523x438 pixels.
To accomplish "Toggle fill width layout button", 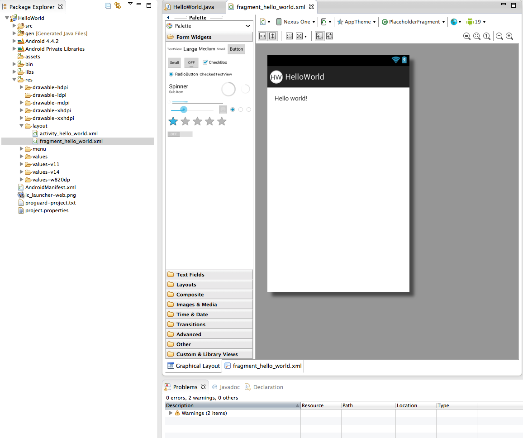I will click(263, 36).
